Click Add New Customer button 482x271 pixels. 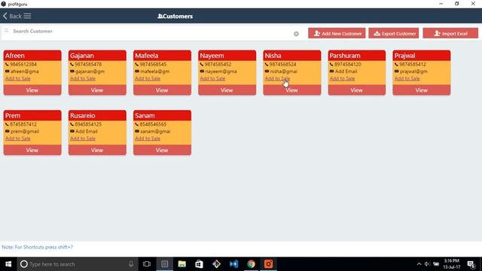click(x=337, y=33)
